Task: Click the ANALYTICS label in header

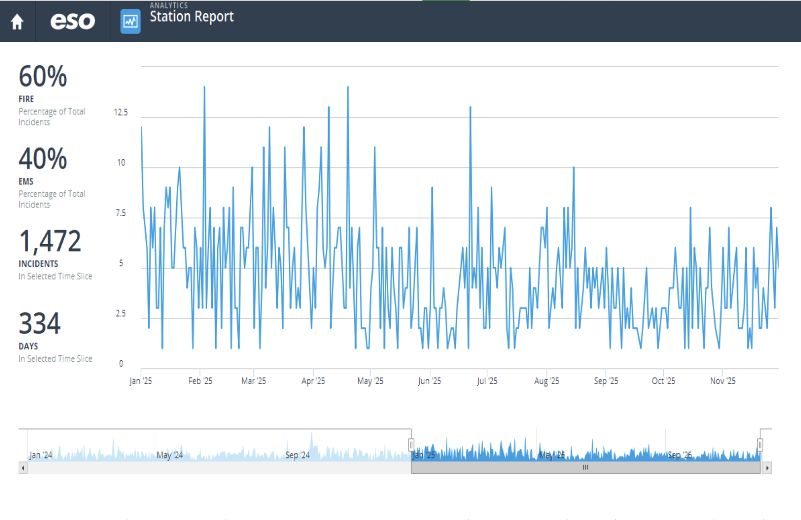Action: [x=169, y=6]
